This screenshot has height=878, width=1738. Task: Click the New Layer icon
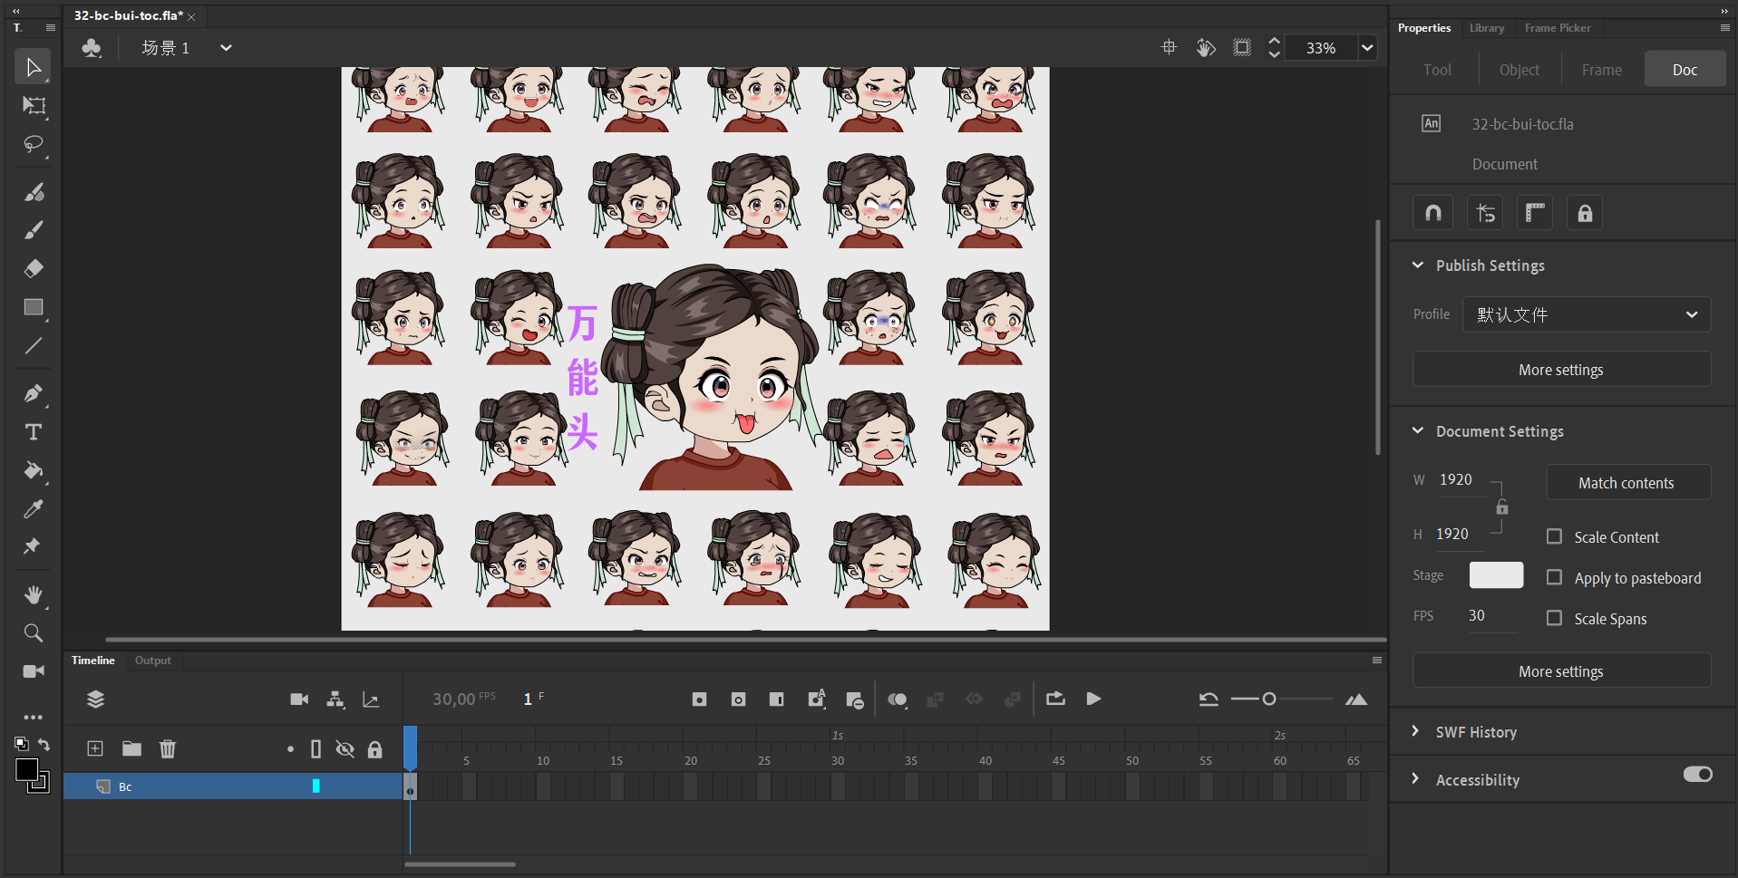tap(95, 748)
